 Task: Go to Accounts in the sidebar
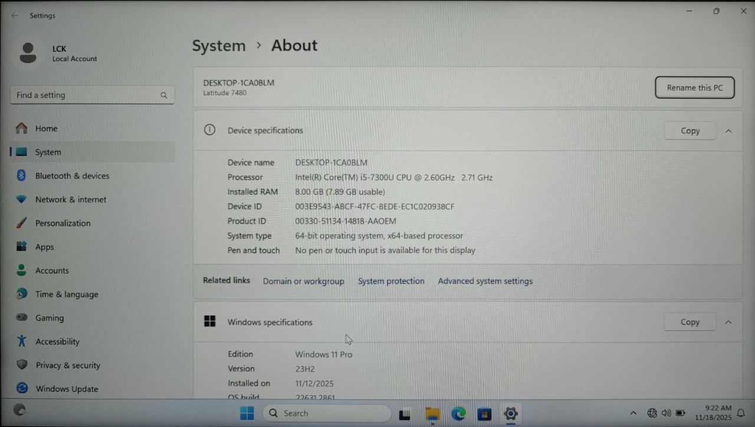coord(52,270)
